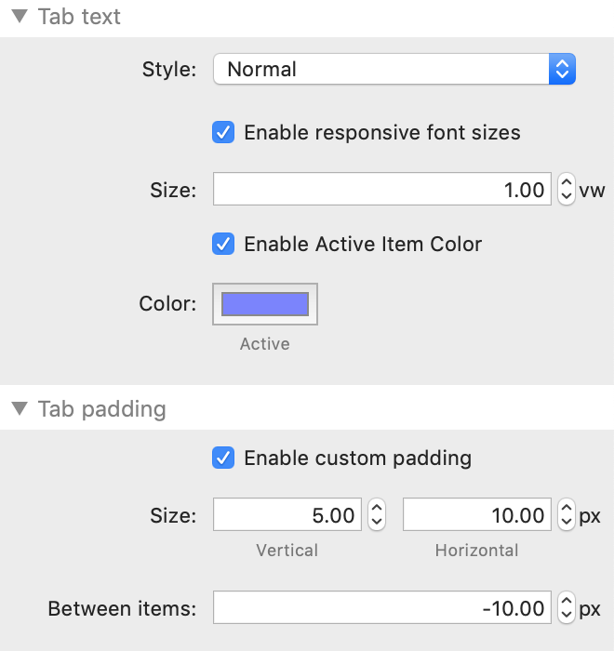Click the Between items input field

381,609
